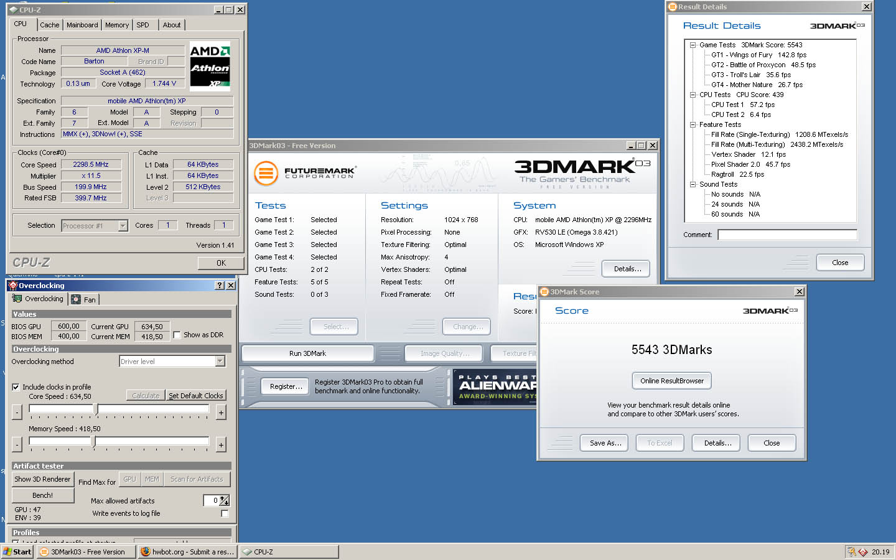The height and width of the screenshot is (560, 896).
Task: Switch to 3DMark03 taskbar item
Action: click(86, 552)
